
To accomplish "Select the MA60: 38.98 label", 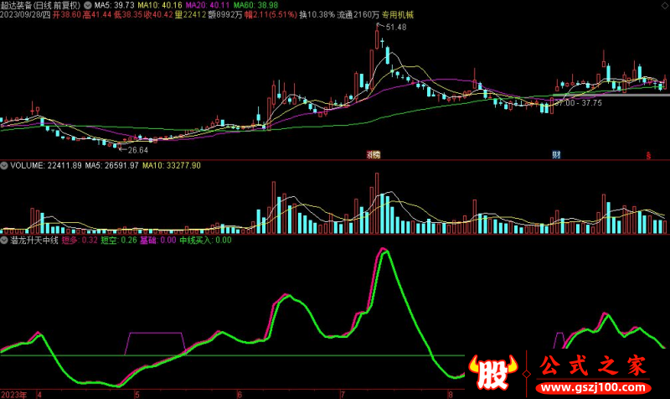I will pyautogui.click(x=255, y=6).
